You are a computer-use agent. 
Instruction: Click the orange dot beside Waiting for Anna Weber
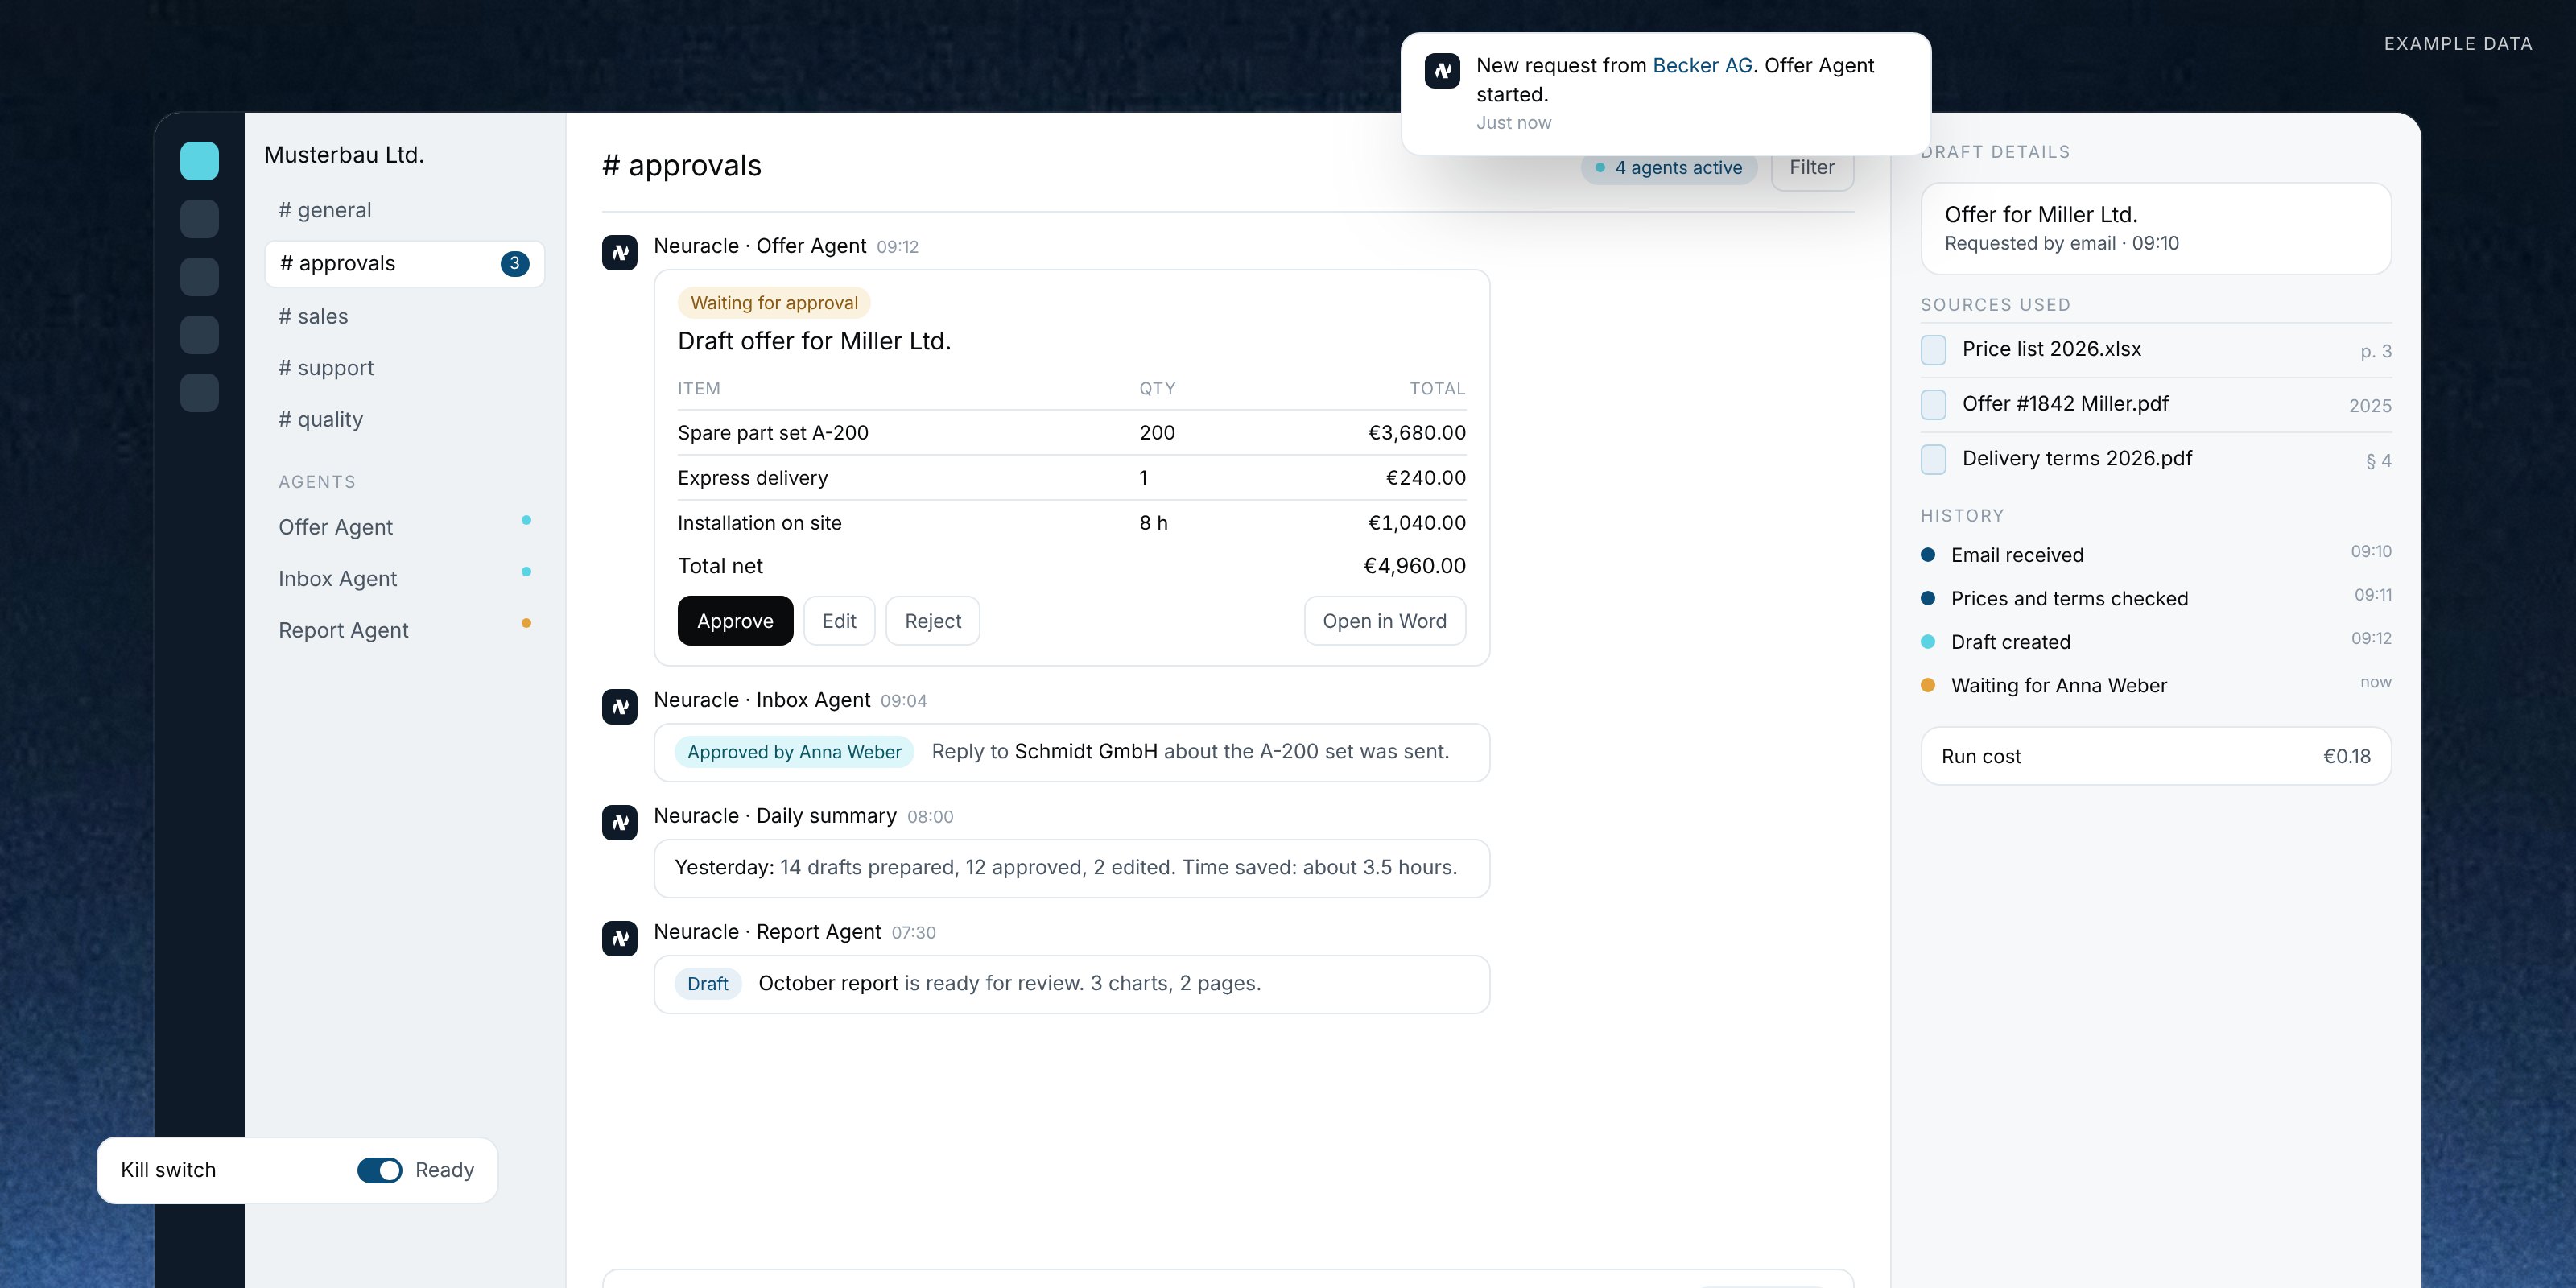pyautogui.click(x=1928, y=685)
